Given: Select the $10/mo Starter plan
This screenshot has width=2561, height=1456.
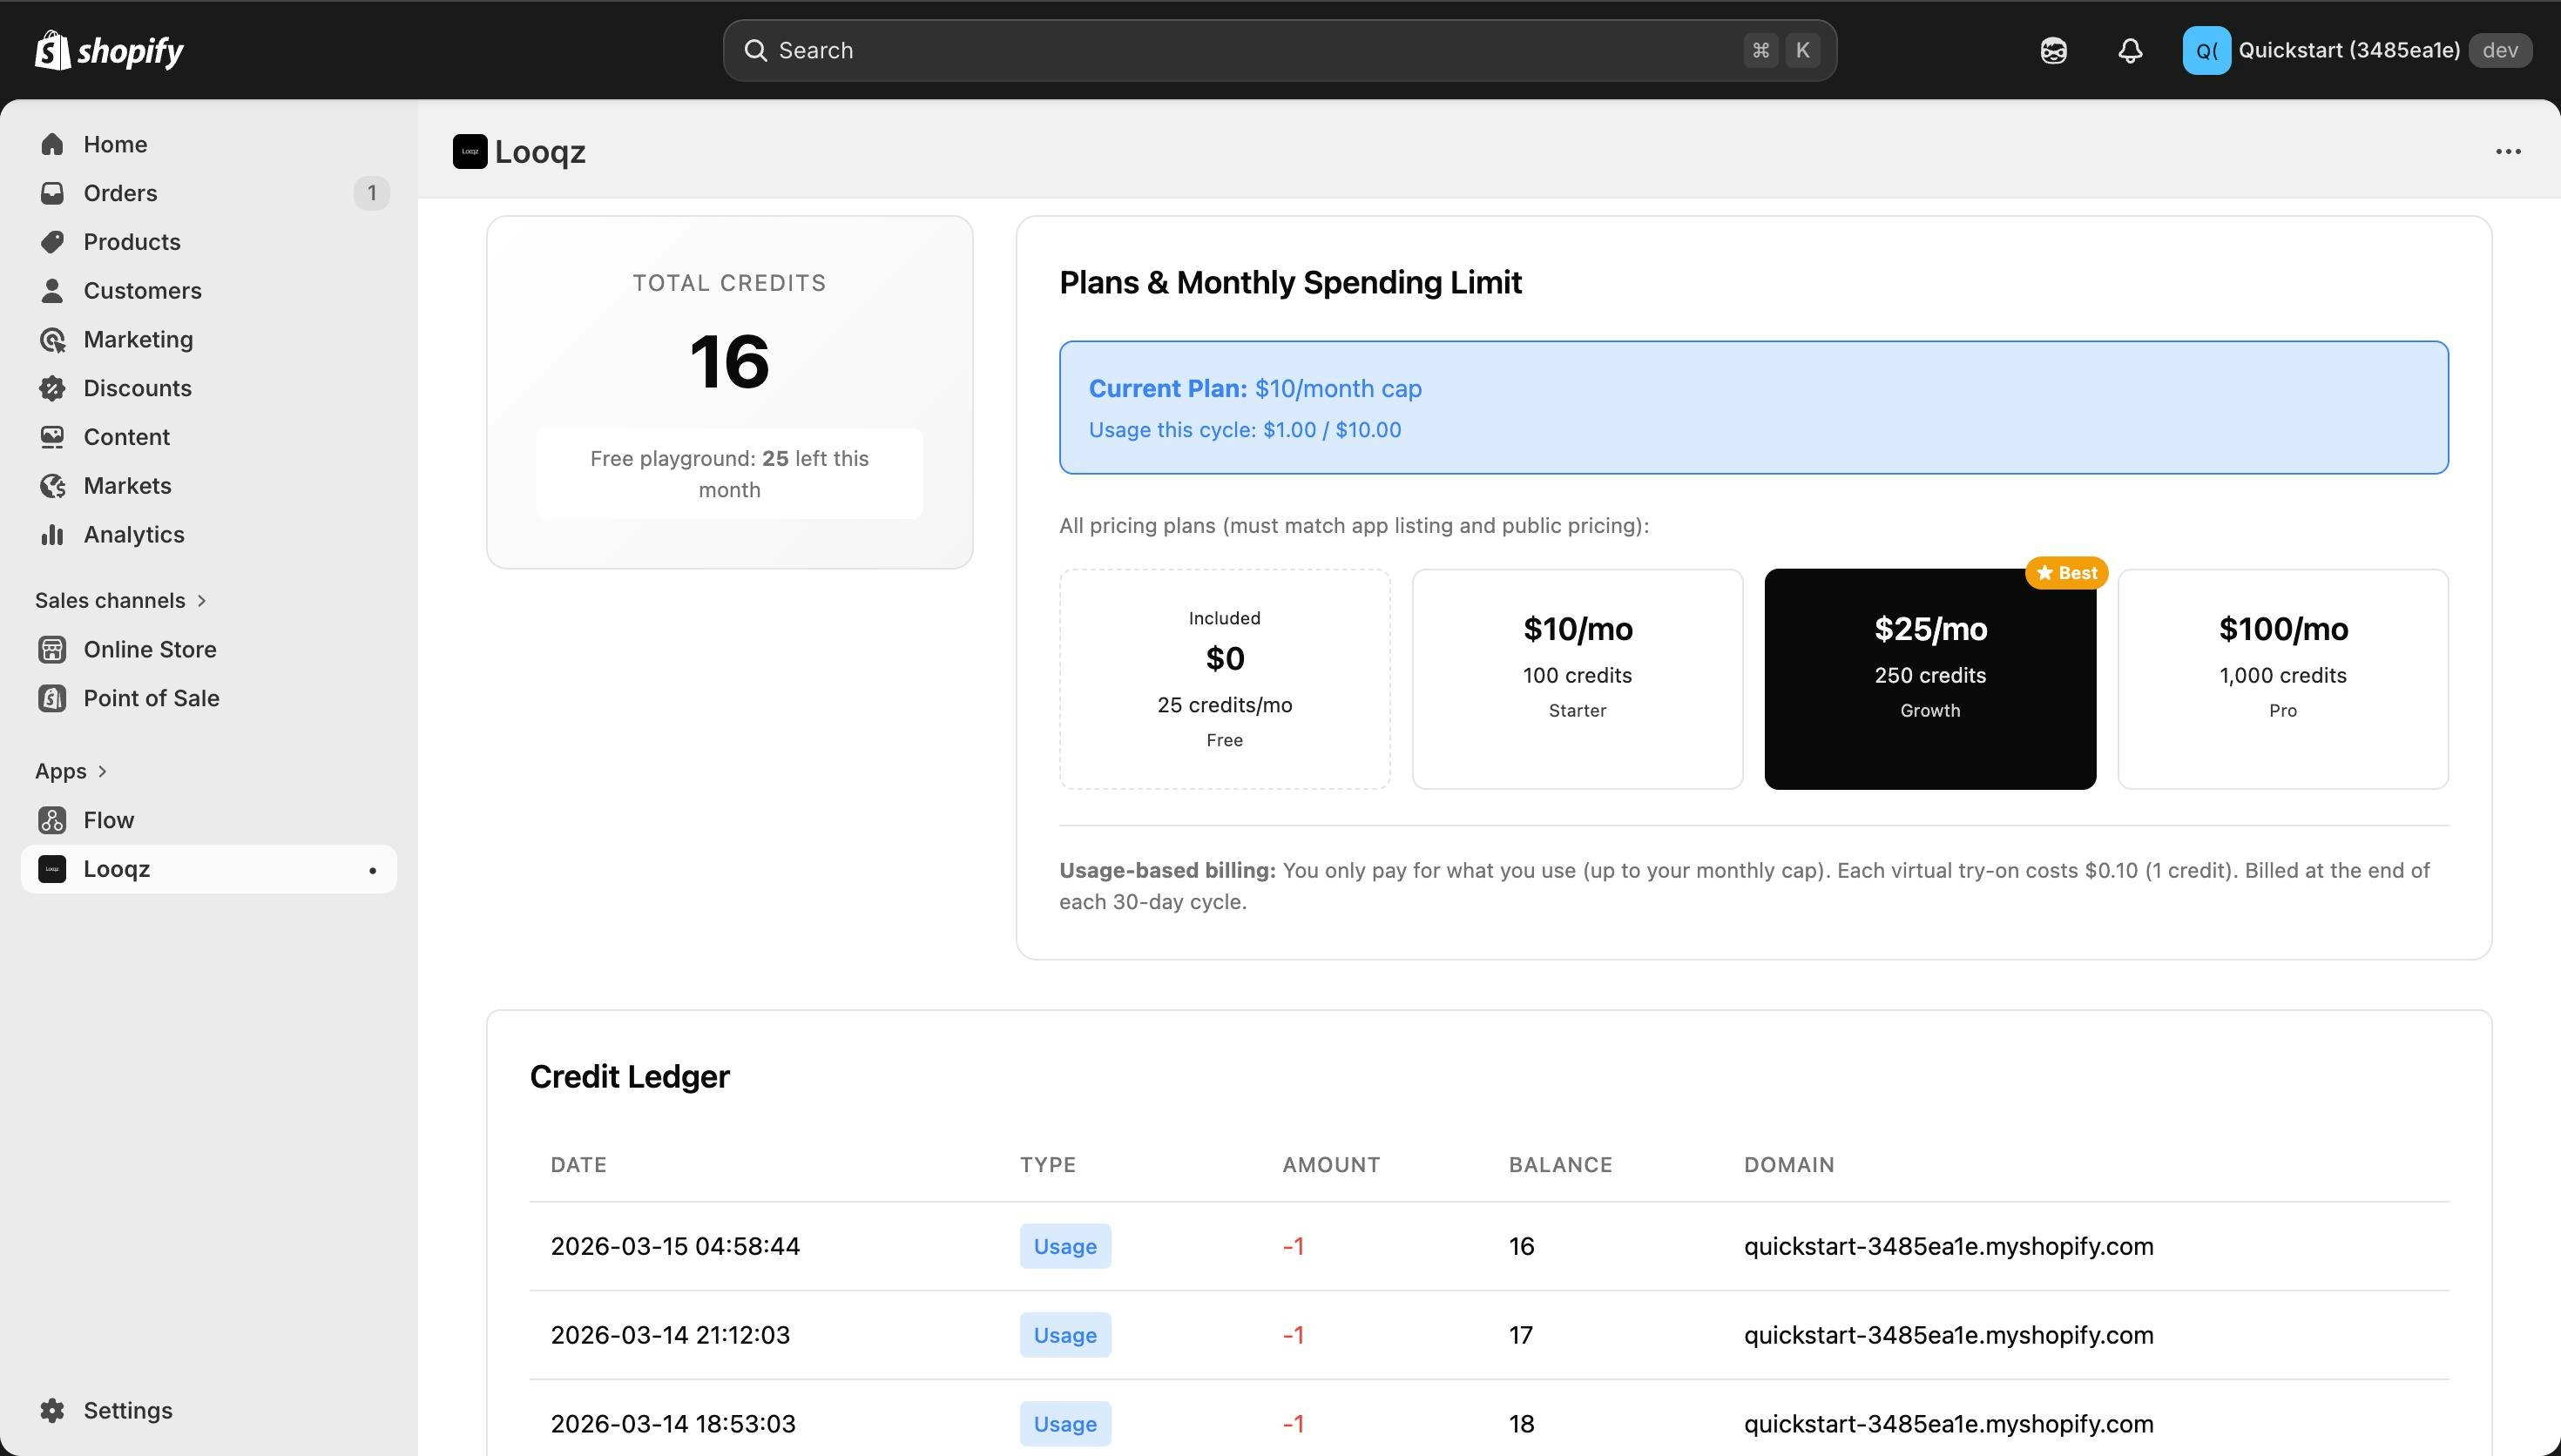Looking at the screenshot, I should tap(1577, 679).
